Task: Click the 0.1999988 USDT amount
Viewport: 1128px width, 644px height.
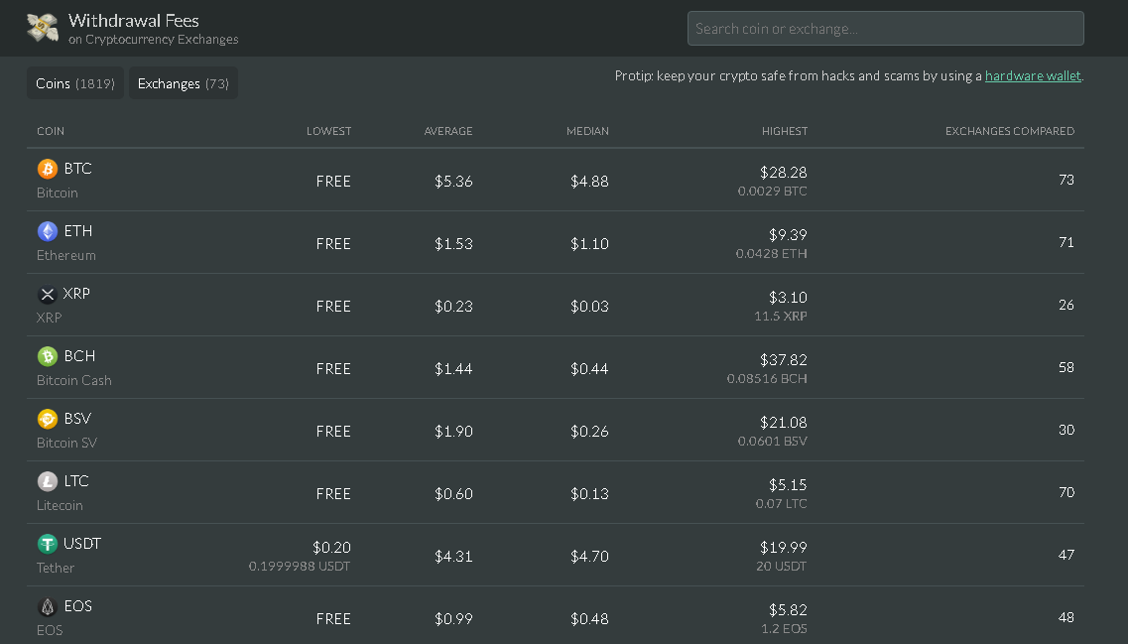Action: coord(300,567)
